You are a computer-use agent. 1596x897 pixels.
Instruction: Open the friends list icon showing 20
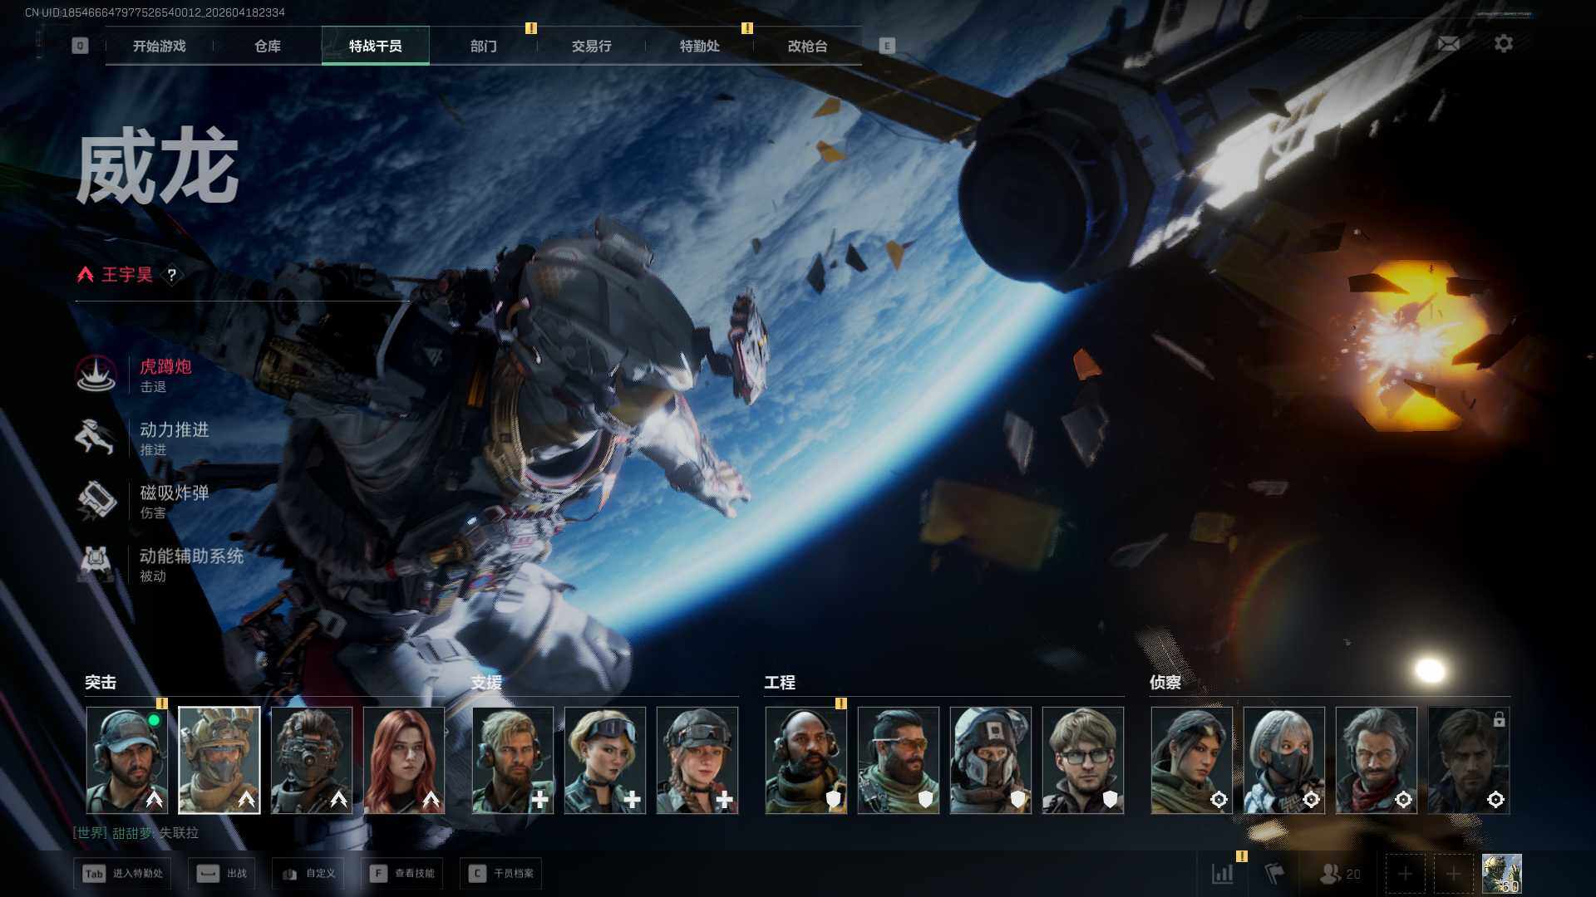(1338, 874)
